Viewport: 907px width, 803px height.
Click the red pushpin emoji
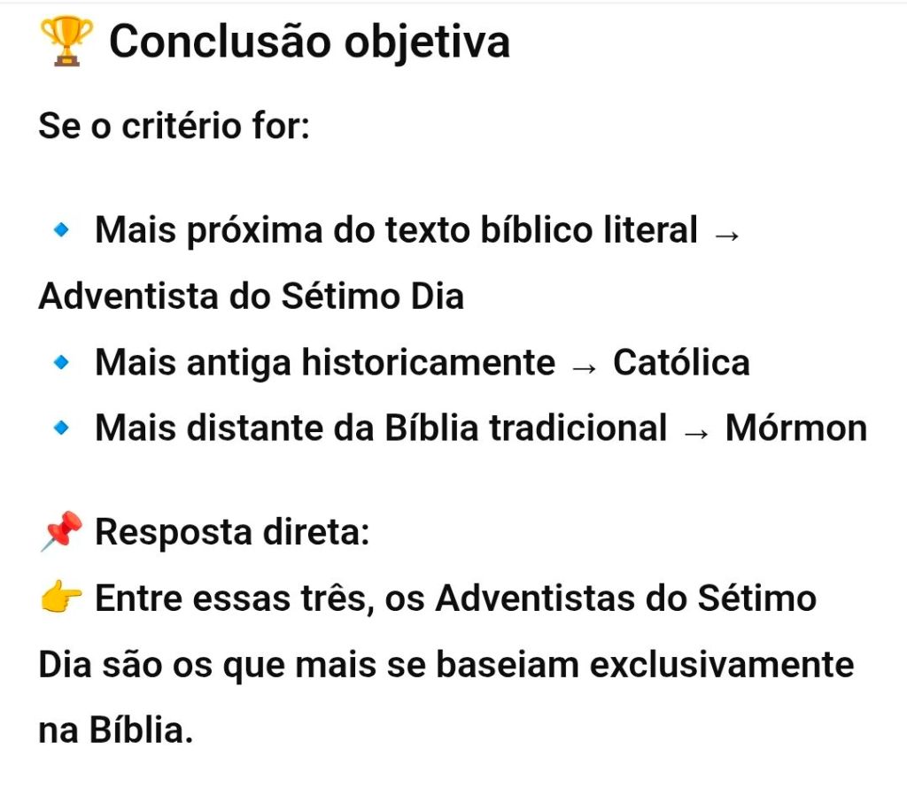click(x=61, y=532)
